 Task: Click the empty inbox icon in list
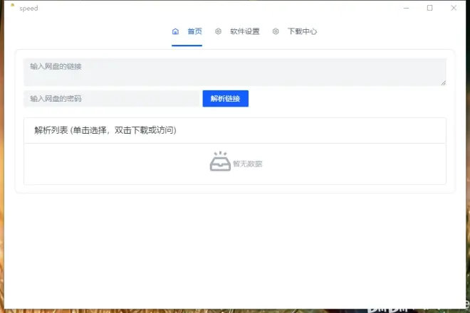pyautogui.click(x=220, y=161)
